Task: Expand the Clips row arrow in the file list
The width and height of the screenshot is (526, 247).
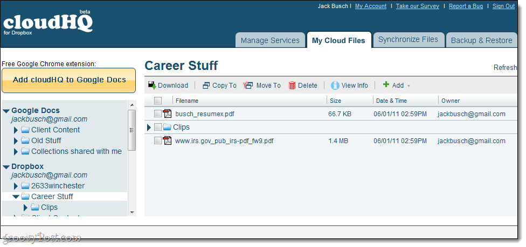Action: pos(149,127)
